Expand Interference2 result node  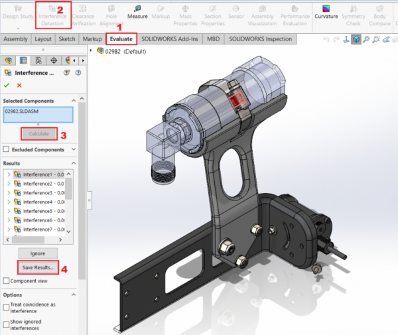coord(9,184)
